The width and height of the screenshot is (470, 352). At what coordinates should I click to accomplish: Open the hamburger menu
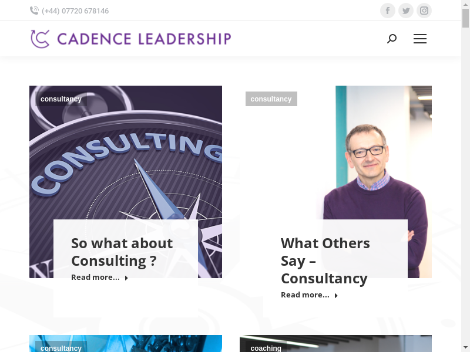[420, 39]
